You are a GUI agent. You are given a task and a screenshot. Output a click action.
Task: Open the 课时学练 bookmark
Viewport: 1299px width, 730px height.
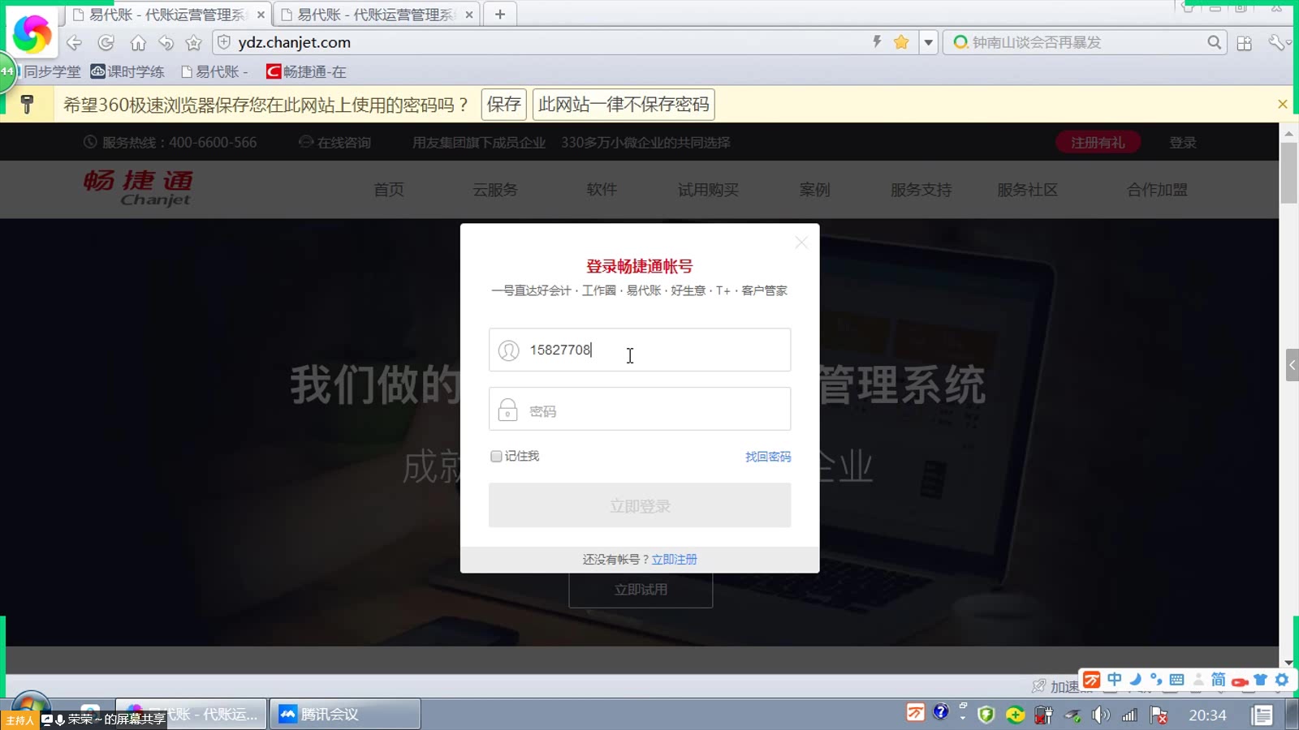127,71
